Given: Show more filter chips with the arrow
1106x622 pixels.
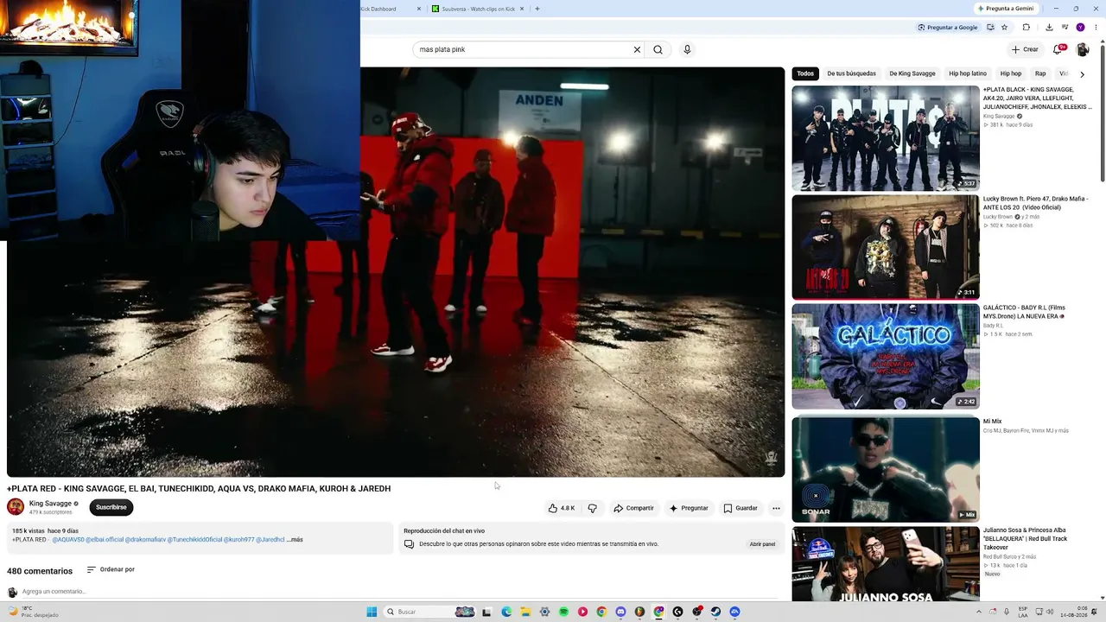Looking at the screenshot, I should point(1082,74).
